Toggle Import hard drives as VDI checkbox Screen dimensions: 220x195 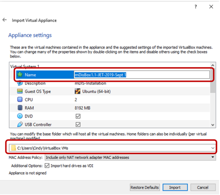tap(47, 166)
